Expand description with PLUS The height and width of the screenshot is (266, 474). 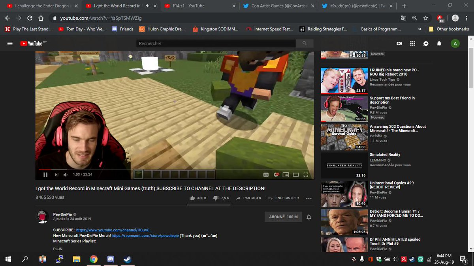pos(58,249)
